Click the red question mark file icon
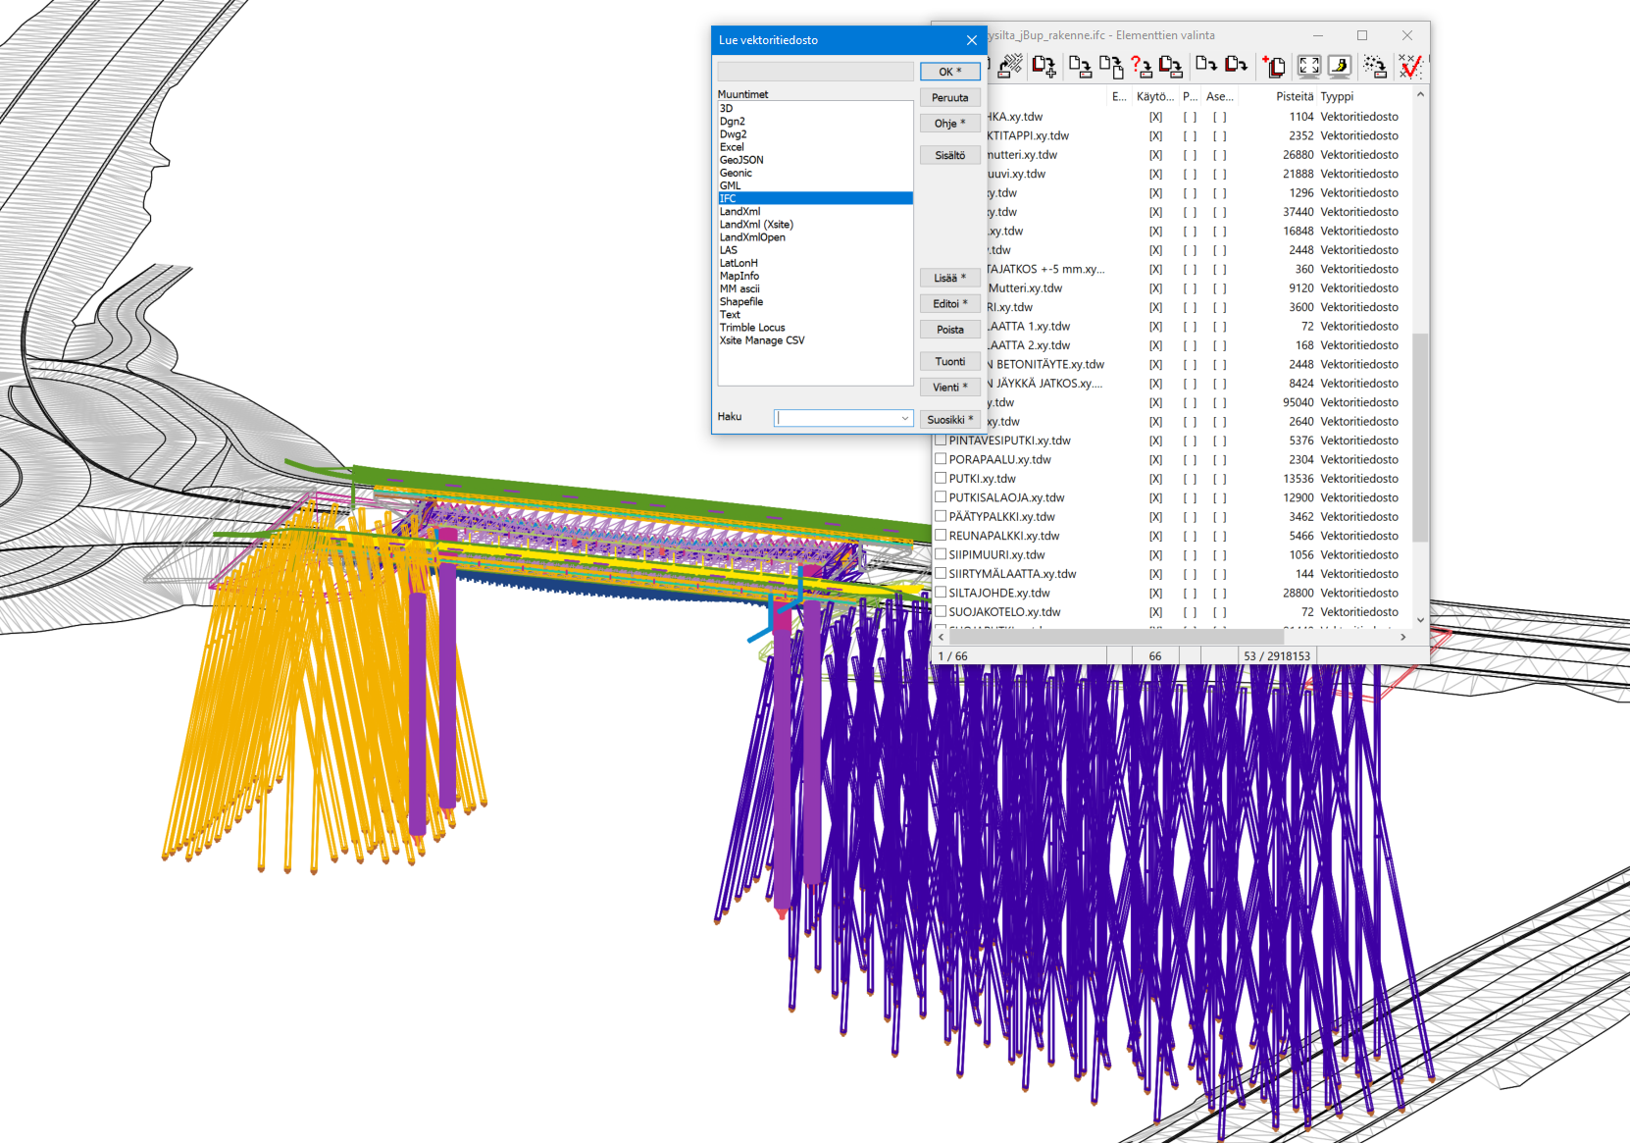This screenshot has width=1630, height=1143. 1141,66
